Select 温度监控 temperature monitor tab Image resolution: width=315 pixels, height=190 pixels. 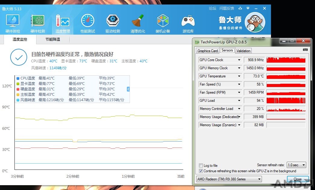pos(20,39)
